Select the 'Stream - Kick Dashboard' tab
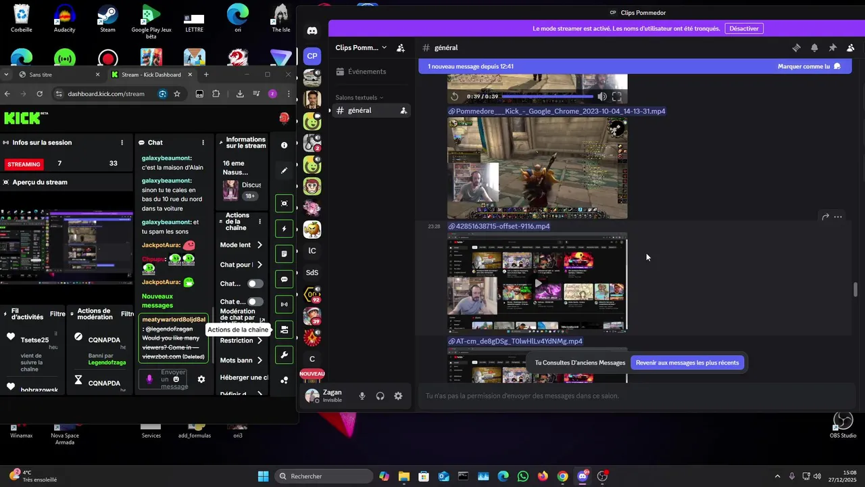The image size is (865, 487). pyautogui.click(x=151, y=74)
